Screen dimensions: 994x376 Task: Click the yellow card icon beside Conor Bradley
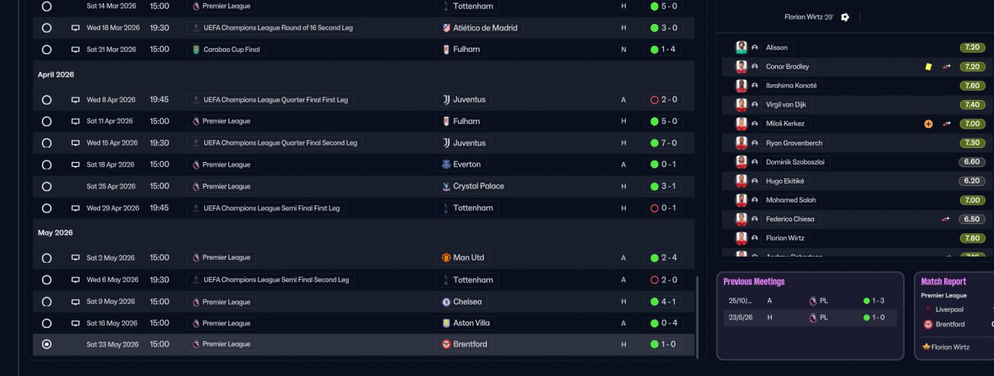928,67
